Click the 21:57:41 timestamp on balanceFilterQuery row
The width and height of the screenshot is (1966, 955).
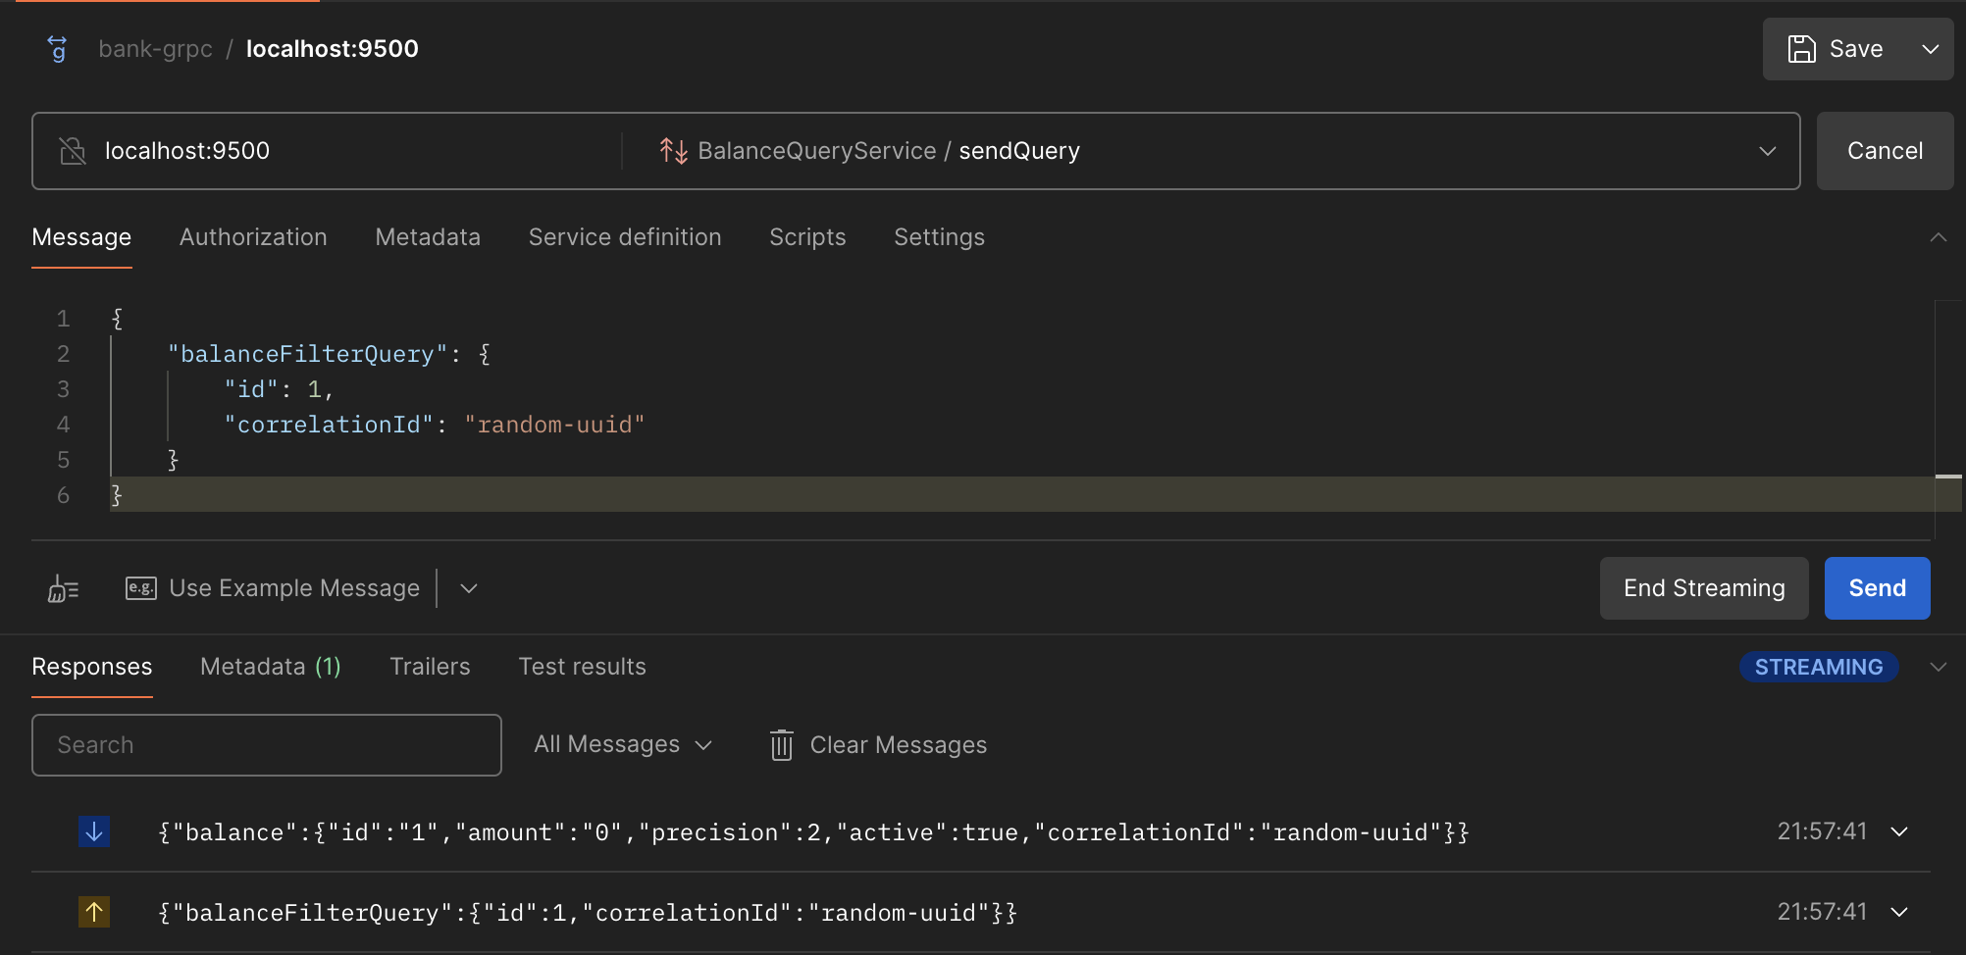pyautogui.click(x=1822, y=912)
